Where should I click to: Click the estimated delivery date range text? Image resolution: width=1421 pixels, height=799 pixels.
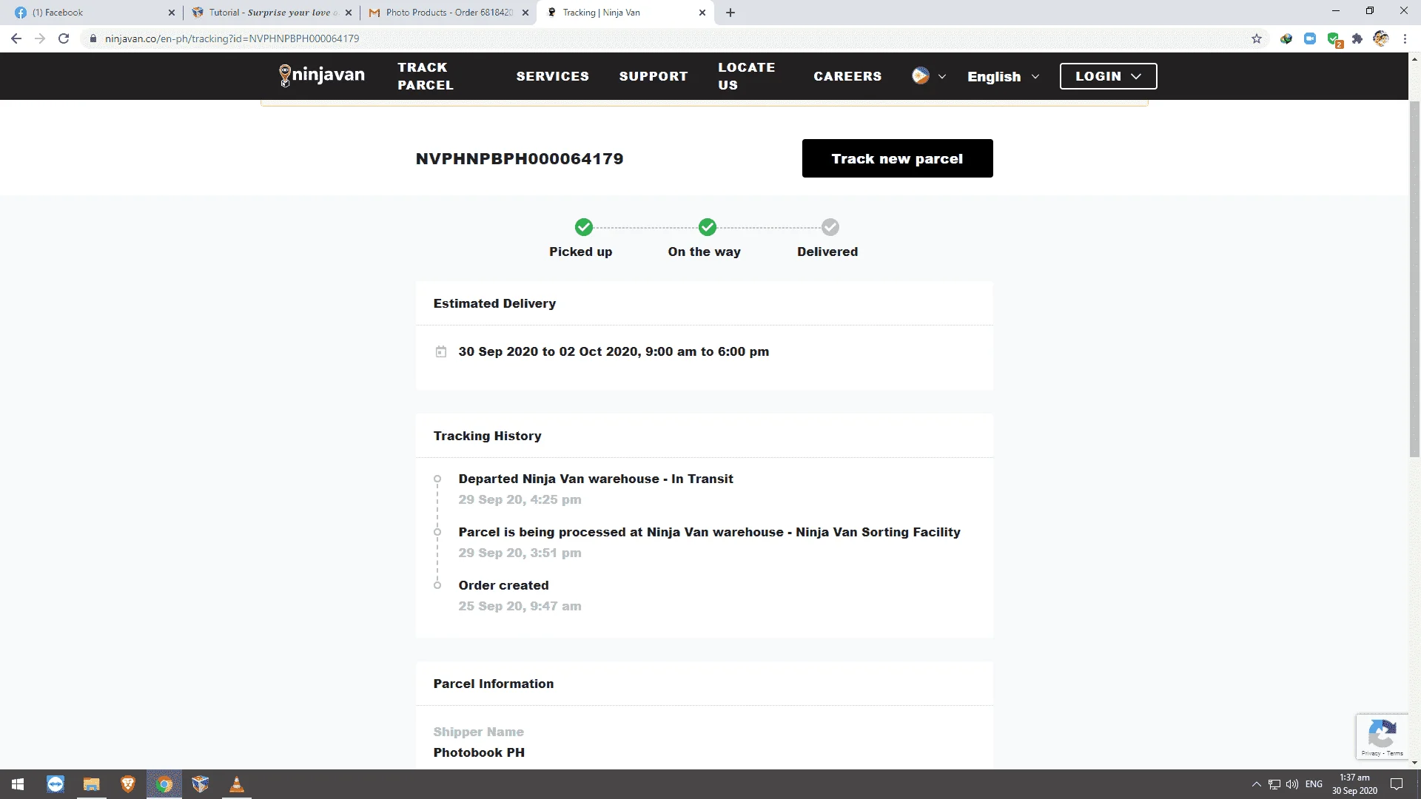pos(614,352)
